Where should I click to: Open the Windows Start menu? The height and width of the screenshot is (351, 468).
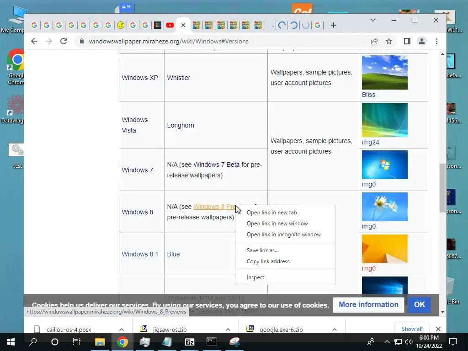point(11,342)
